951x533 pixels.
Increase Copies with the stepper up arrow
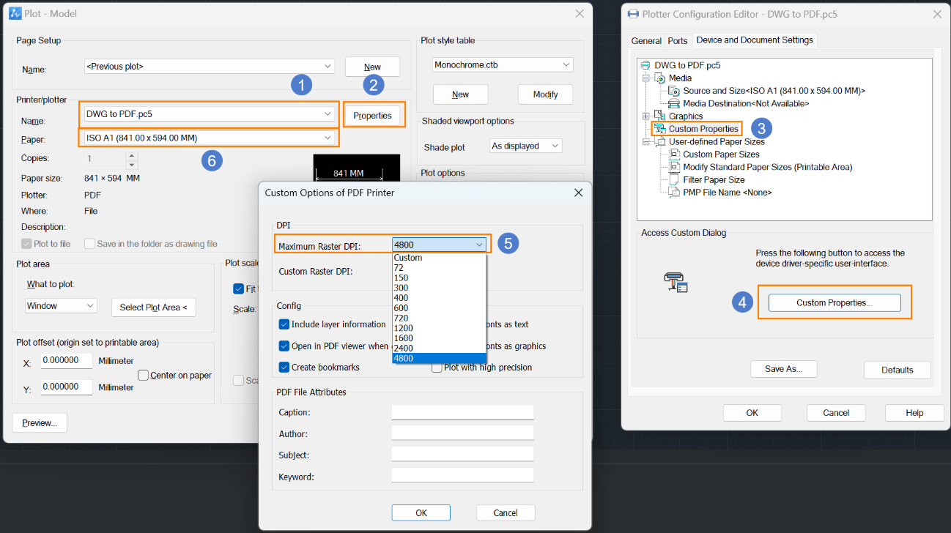pyautogui.click(x=132, y=155)
